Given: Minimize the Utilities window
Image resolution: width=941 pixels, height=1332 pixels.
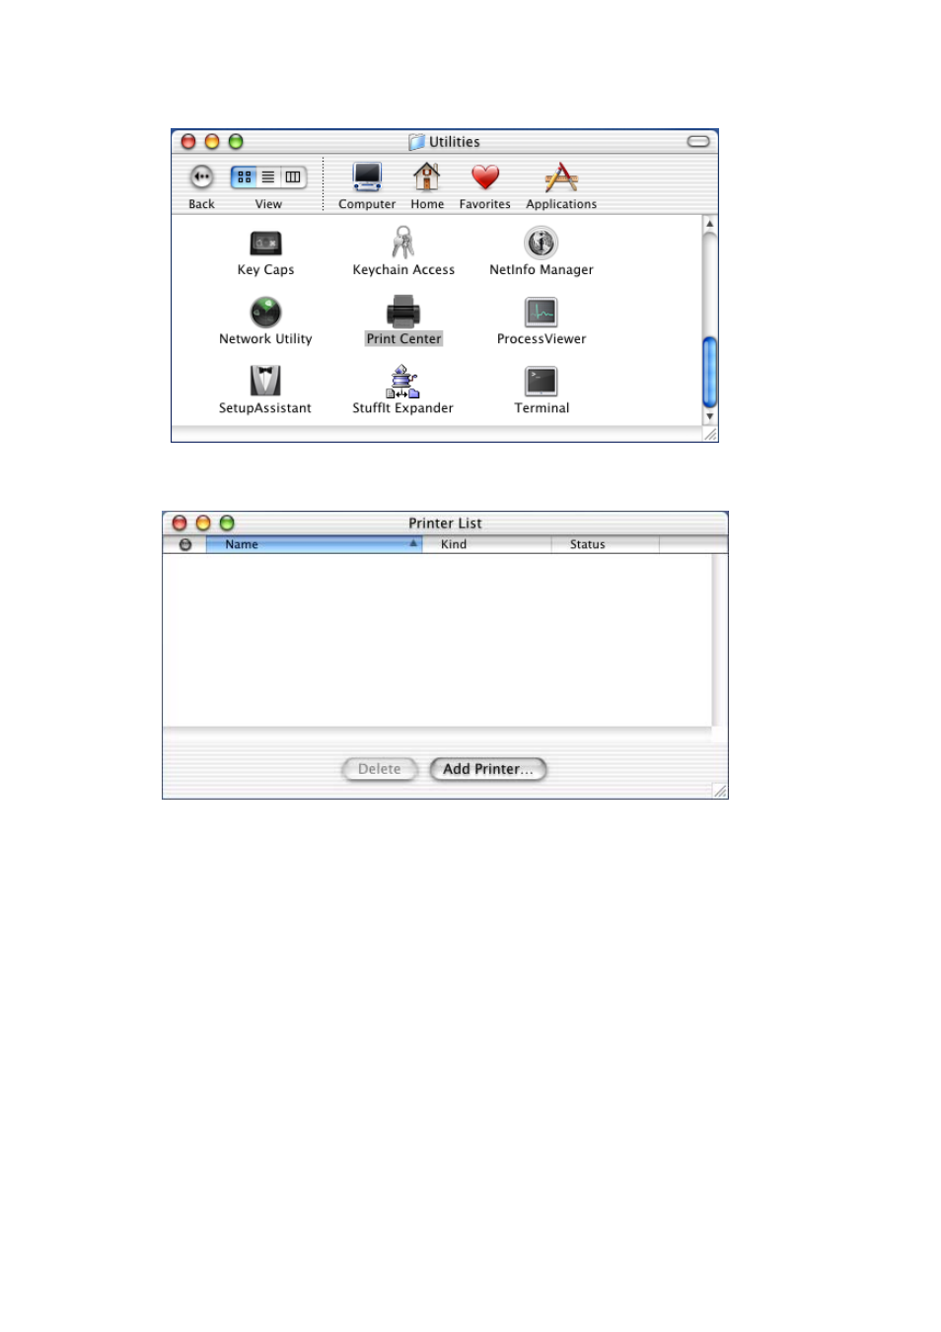Looking at the screenshot, I should click(212, 142).
